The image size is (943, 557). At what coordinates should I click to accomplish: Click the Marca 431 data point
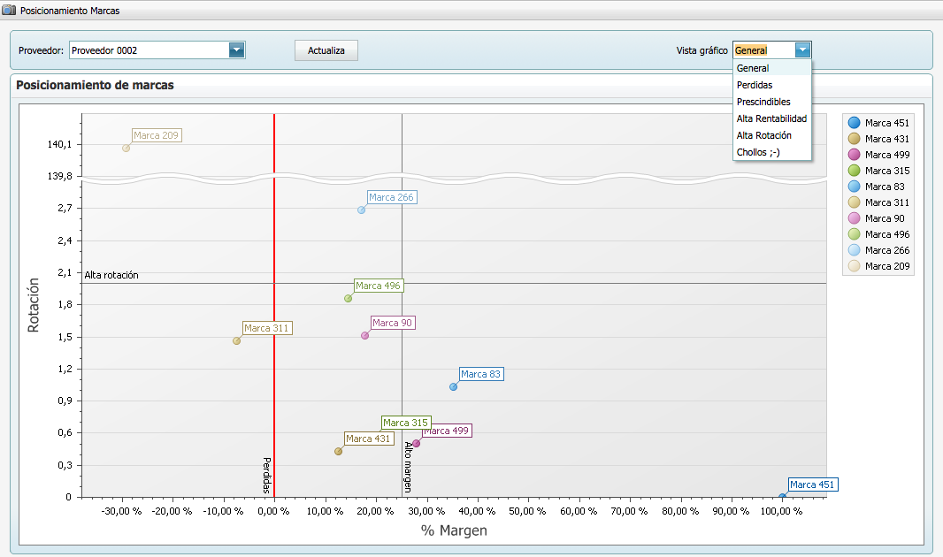pyautogui.click(x=338, y=451)
